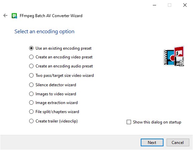Click the Cancel button
This screenshot has width=193, height=150.
coord(178,143)
